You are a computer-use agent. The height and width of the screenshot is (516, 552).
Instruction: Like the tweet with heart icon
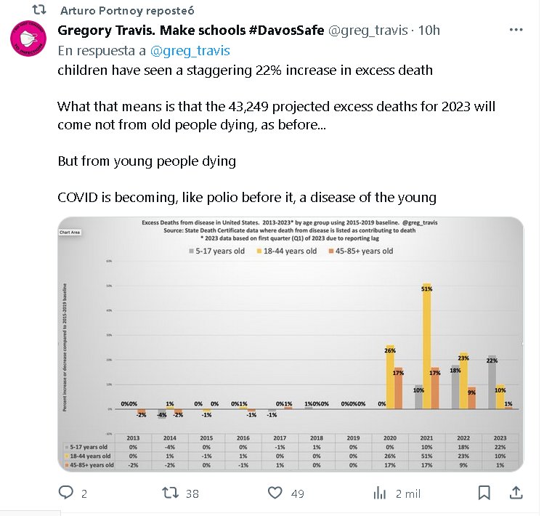(275, 493)
